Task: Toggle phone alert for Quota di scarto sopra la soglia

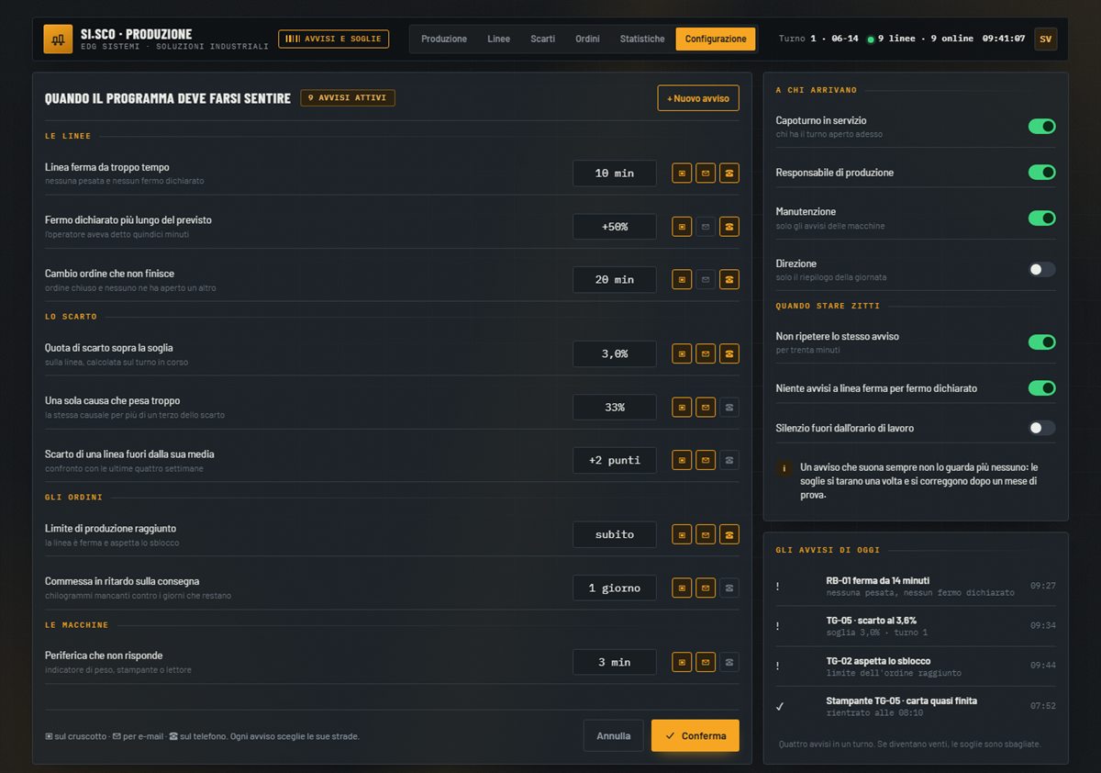Action: (x=729, y=353)
